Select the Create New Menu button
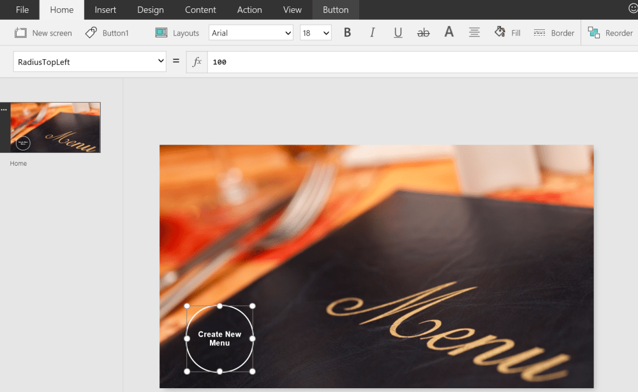The image size is (638, 392). [x=219, y=338]
